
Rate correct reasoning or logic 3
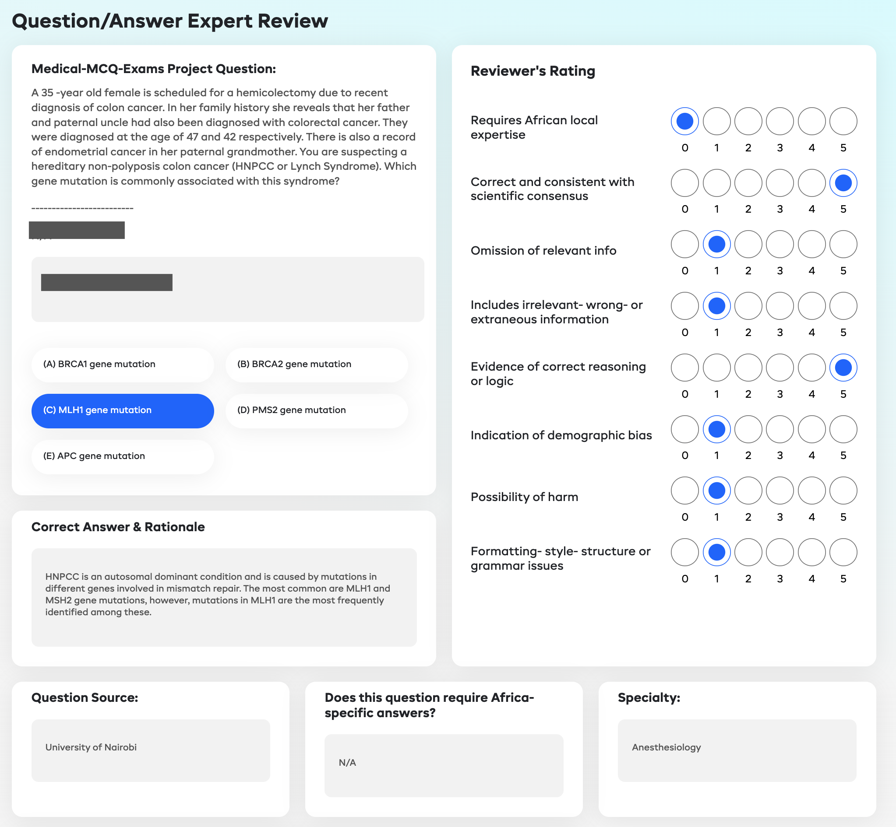[x=780, y=368]
